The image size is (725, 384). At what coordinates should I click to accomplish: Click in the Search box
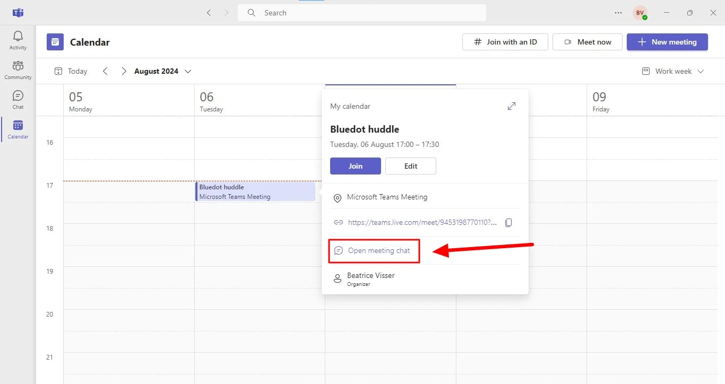pyautogui.click(x=362, y=13)
